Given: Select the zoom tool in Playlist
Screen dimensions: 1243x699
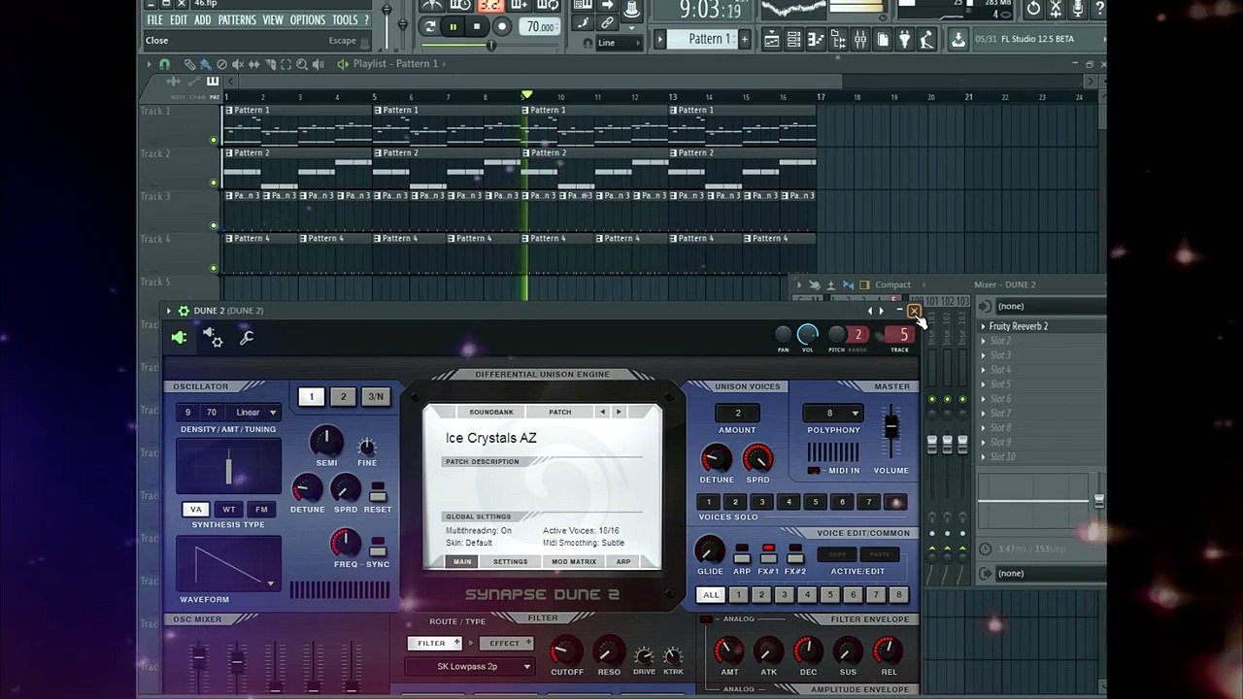Looking at the screenshot, I should click(x=302, y=64).
